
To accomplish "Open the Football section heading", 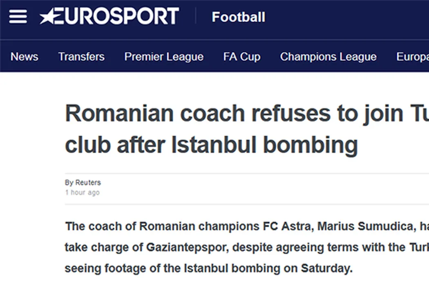I will [238, 17].
